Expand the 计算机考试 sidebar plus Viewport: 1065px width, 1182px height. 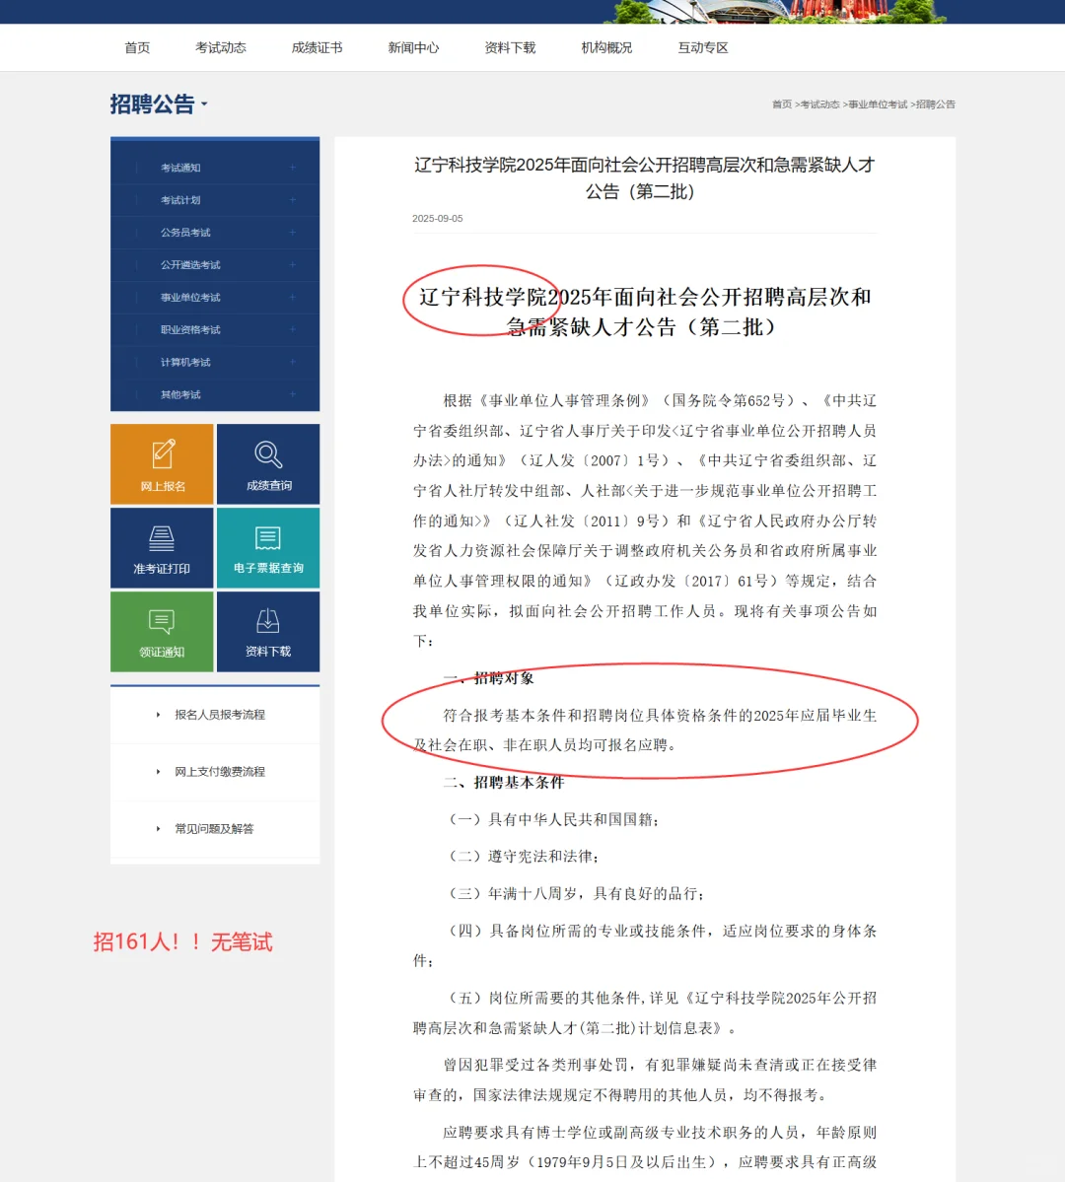tap(293, 362)
